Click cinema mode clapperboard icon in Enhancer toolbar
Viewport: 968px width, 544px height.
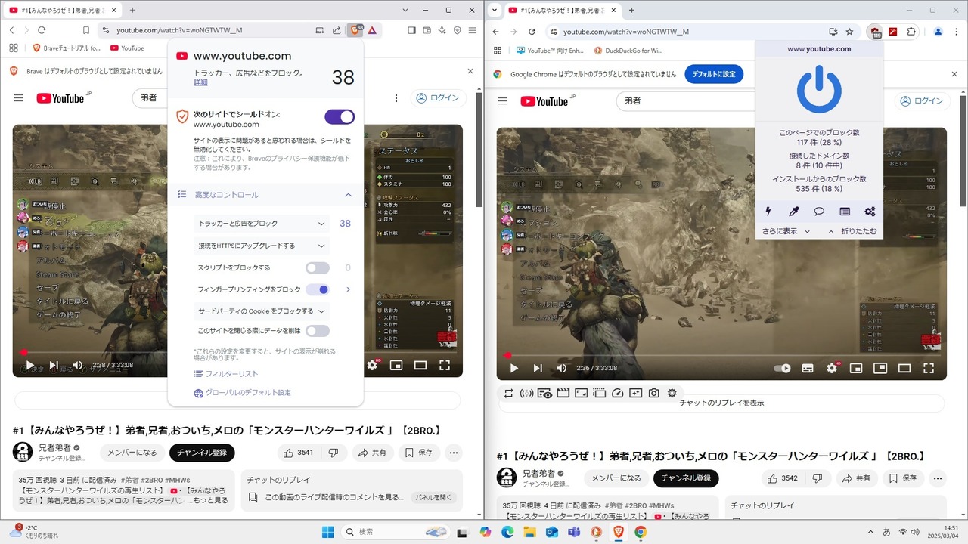(563, 394)
